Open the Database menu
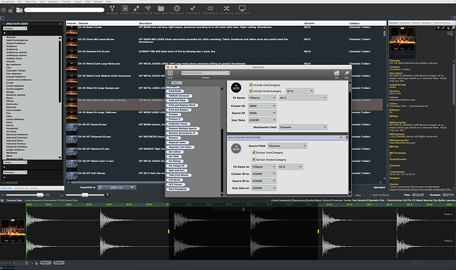Screen dimensions: 456x270 pyautogui.click(x=54, y=1)
